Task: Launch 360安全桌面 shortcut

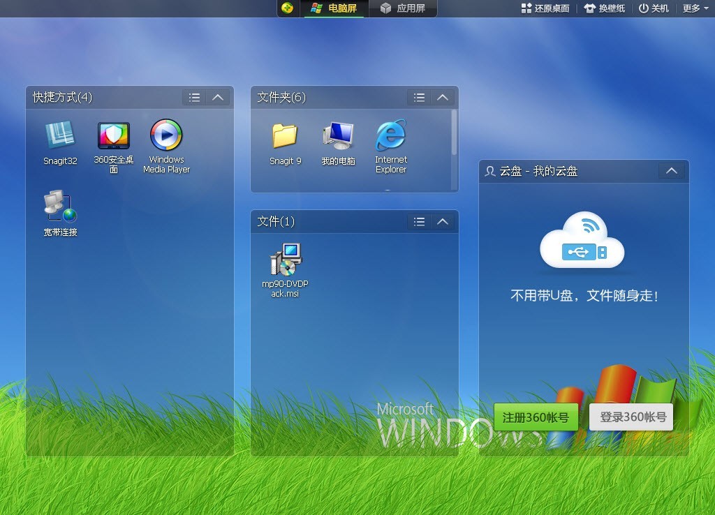Action: click(x=113, y=135)
